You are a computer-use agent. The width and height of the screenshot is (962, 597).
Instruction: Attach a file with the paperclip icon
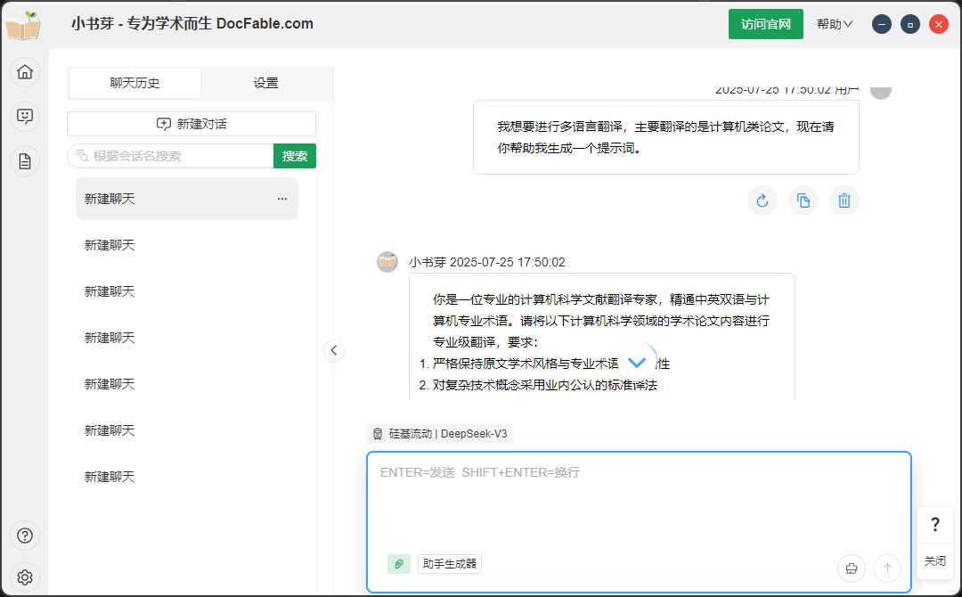coord(398,564)
